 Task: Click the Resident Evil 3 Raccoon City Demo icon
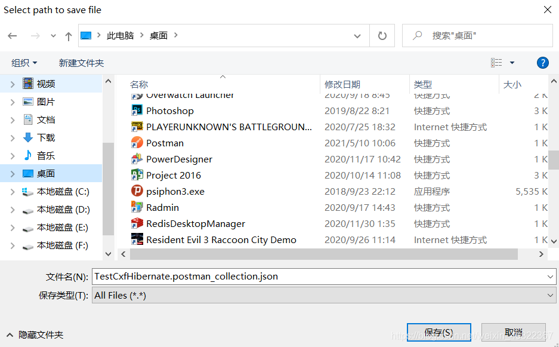137,239
